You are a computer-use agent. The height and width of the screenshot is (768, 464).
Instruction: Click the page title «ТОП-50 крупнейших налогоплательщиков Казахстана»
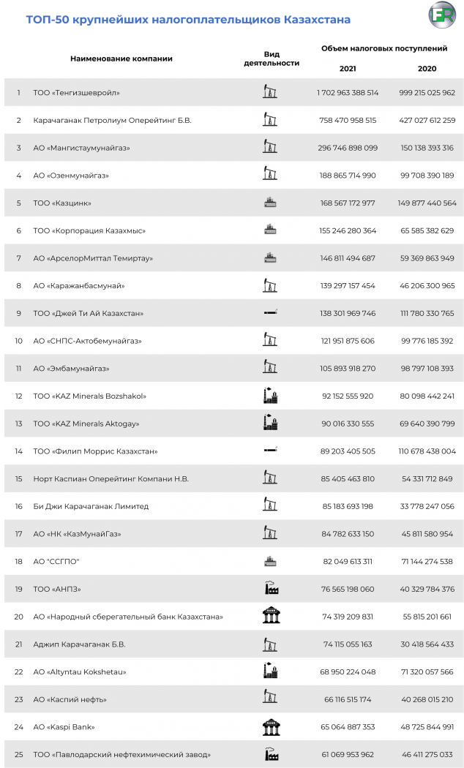(x=188, y=19)
